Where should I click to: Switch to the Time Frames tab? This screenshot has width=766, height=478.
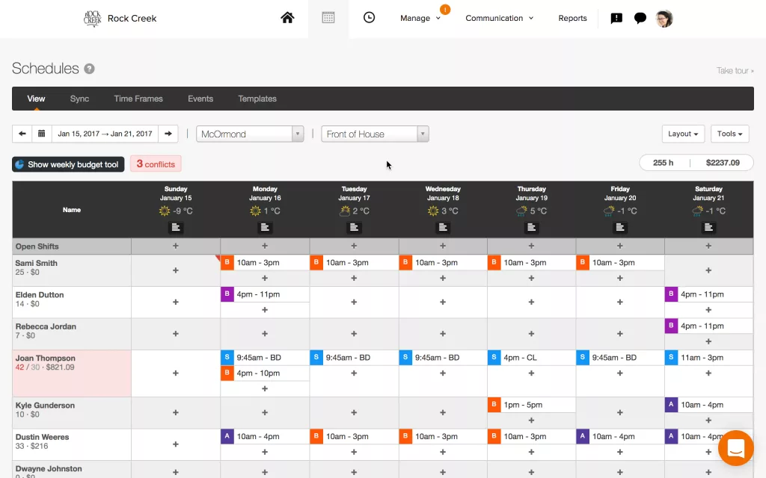tap(138, 99)
